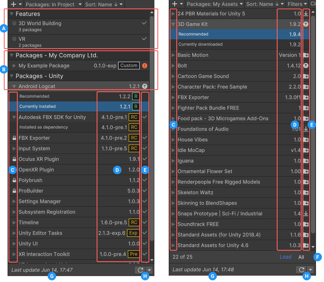Click the lock icon beside FBX Exporter
The image size is (324, 282).
coord(14,138)
